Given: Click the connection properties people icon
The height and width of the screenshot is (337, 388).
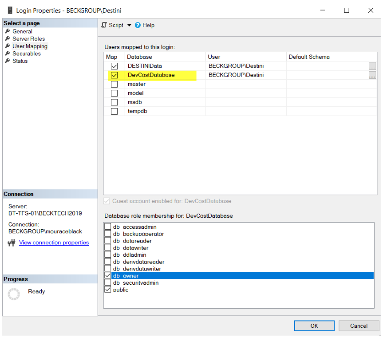Looking at the screenshot, I should (x=11, y=243).
